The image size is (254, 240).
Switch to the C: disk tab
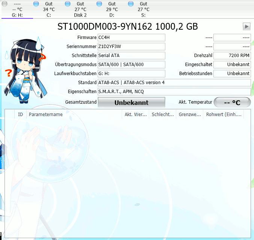[49, 9]
